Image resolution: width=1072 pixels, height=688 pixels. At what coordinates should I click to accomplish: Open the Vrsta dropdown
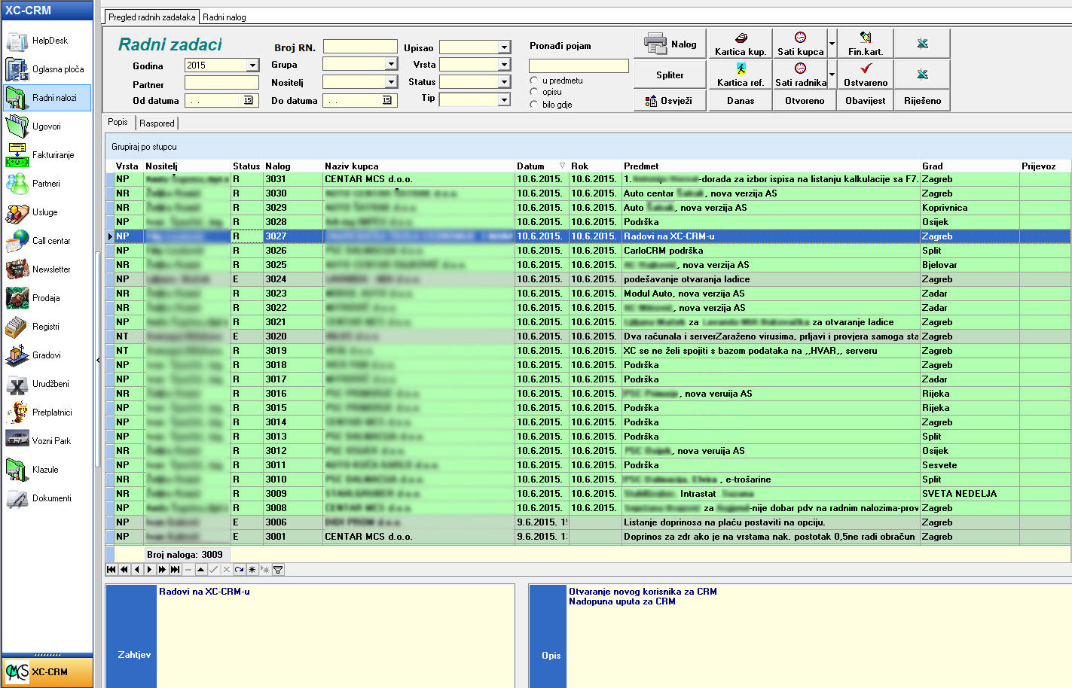tap(505, 65)
